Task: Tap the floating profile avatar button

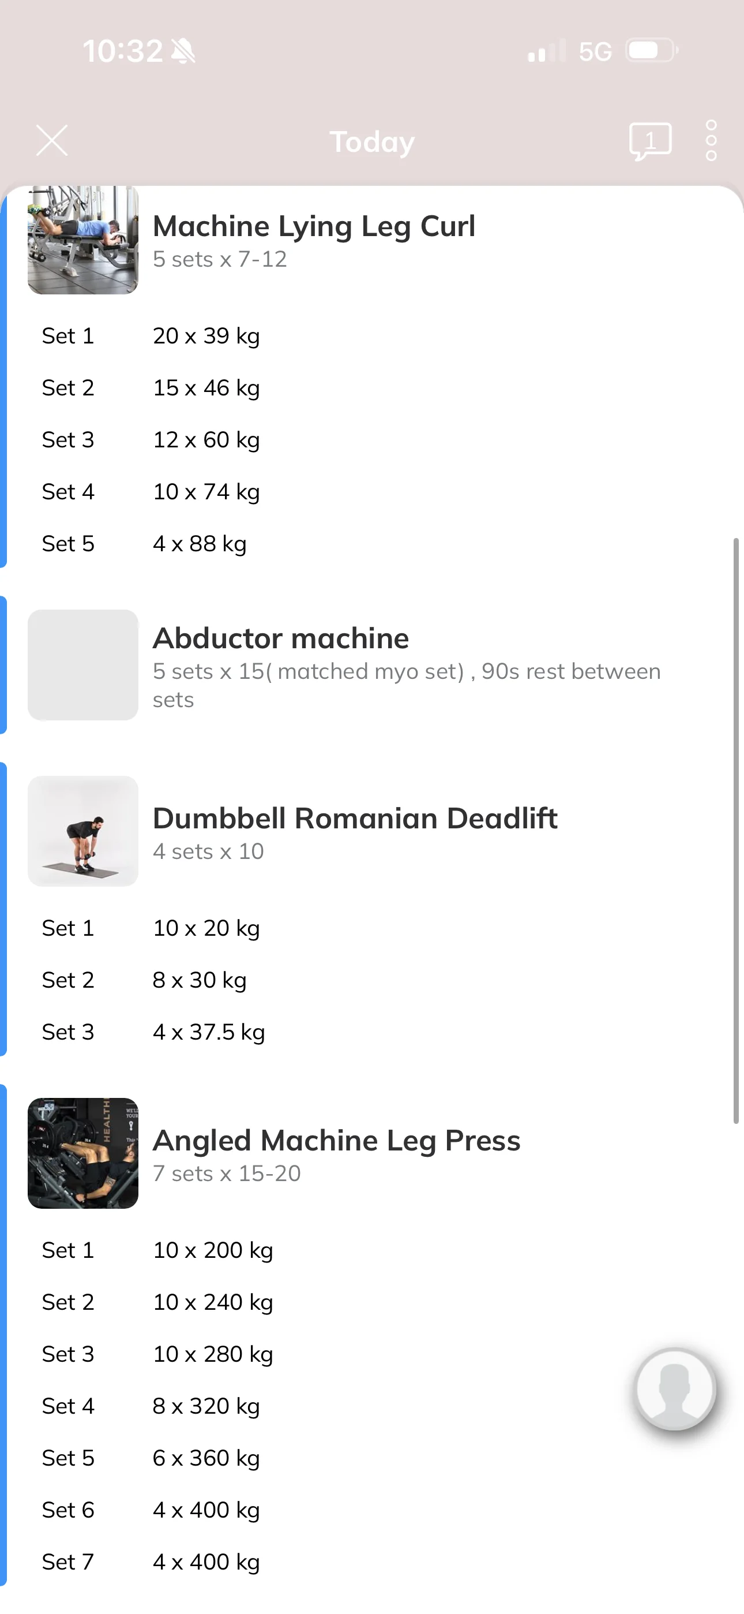Action: (x=674, y=1389)
